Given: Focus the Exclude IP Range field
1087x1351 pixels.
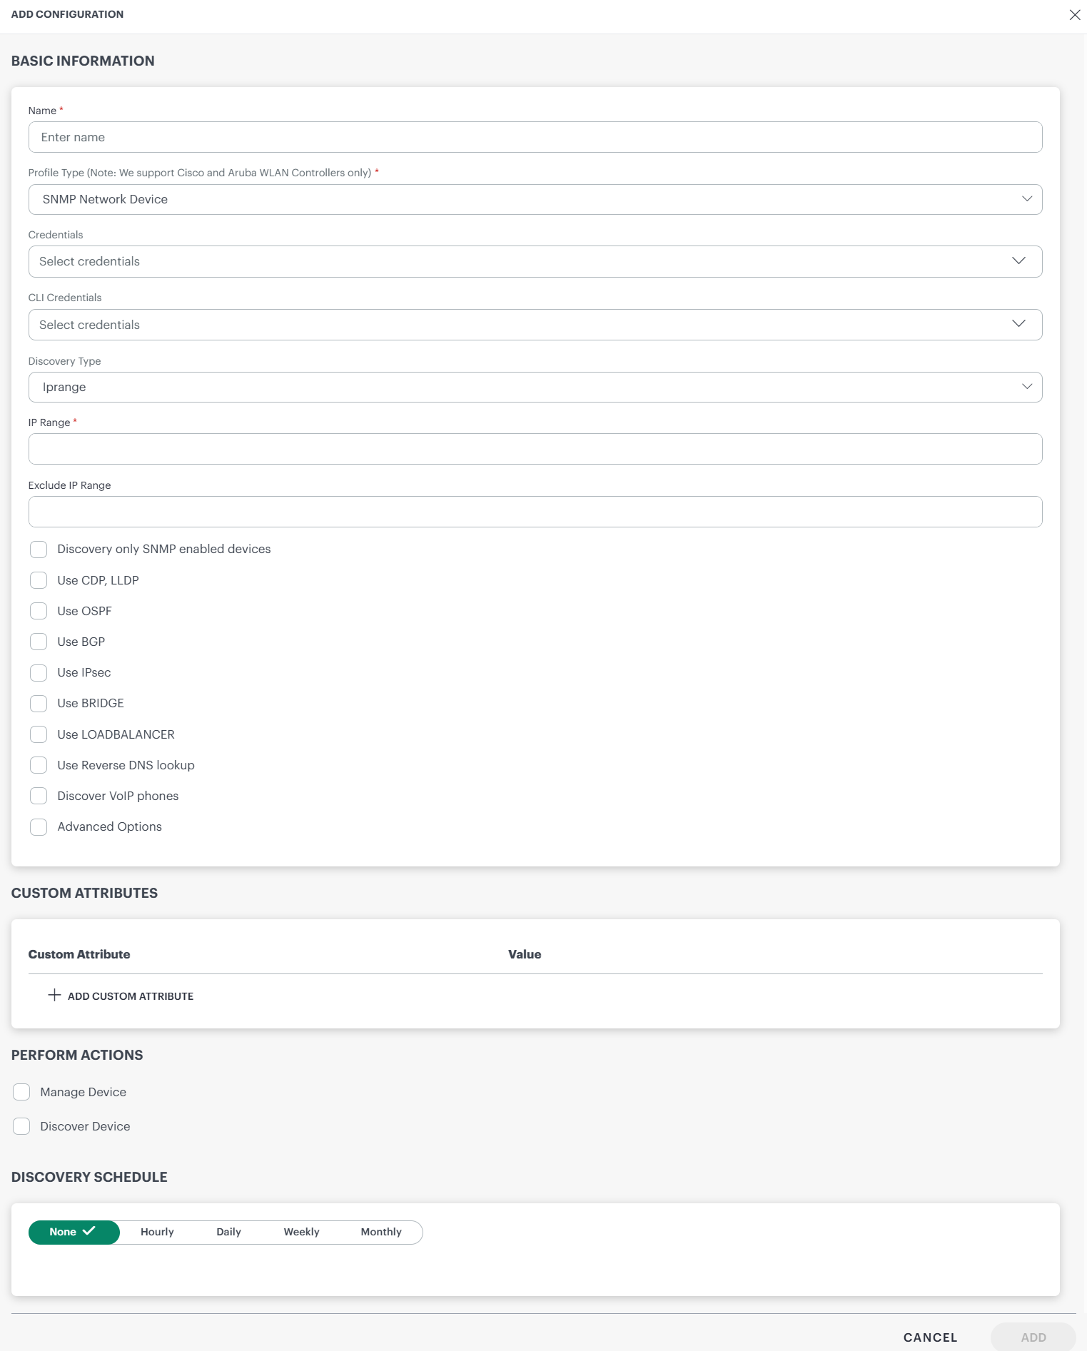Looking at the screenshot, I should [x=535, y=512].
